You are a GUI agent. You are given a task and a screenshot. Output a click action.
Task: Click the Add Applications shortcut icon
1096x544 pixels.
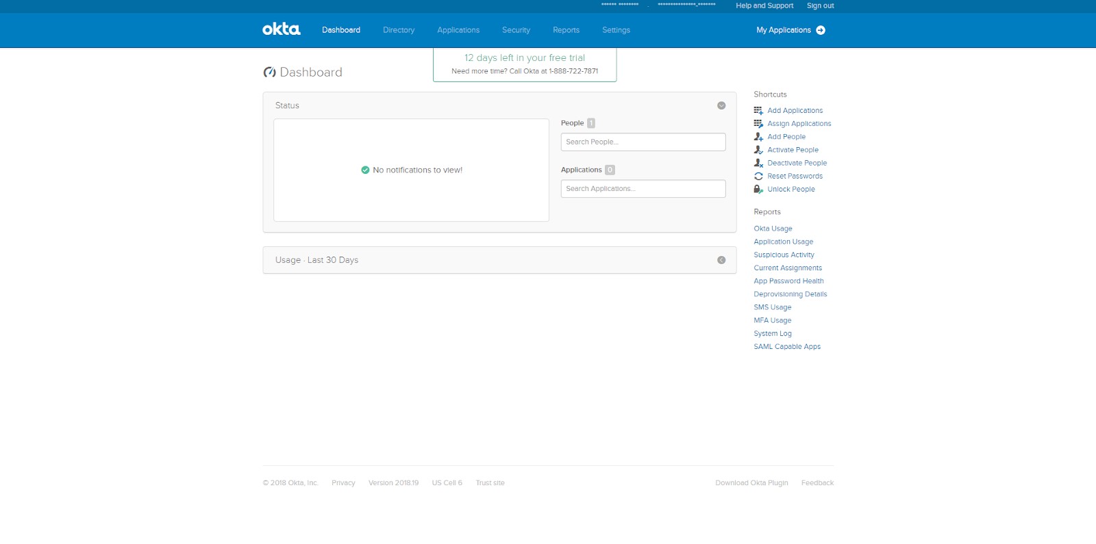[x=758, y=110]
